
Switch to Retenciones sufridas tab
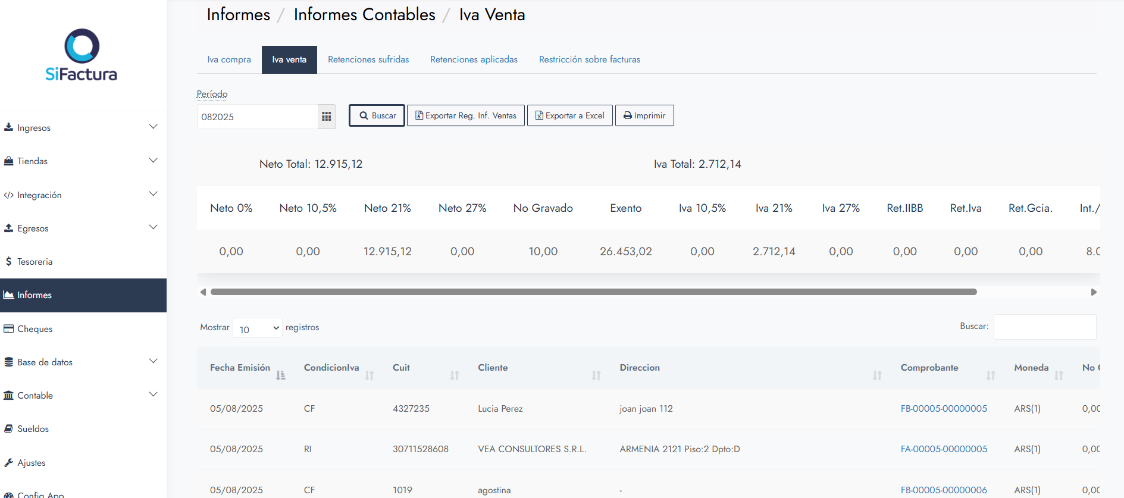point(368,59)
